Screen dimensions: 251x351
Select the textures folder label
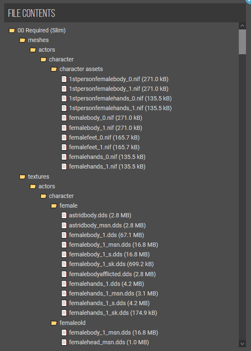[39, 177]
